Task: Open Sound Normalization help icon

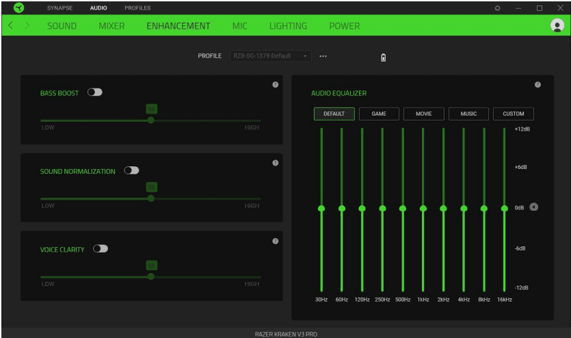Action: 275,163
